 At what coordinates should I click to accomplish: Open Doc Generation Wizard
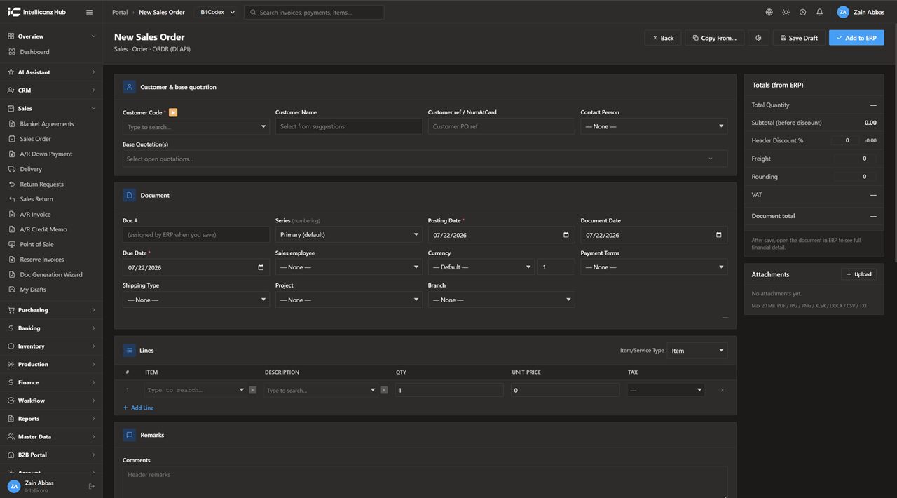tap(51, 274)
